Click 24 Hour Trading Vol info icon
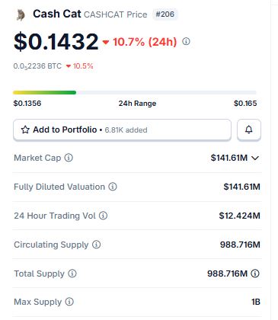278x320 pixels. 103,216
